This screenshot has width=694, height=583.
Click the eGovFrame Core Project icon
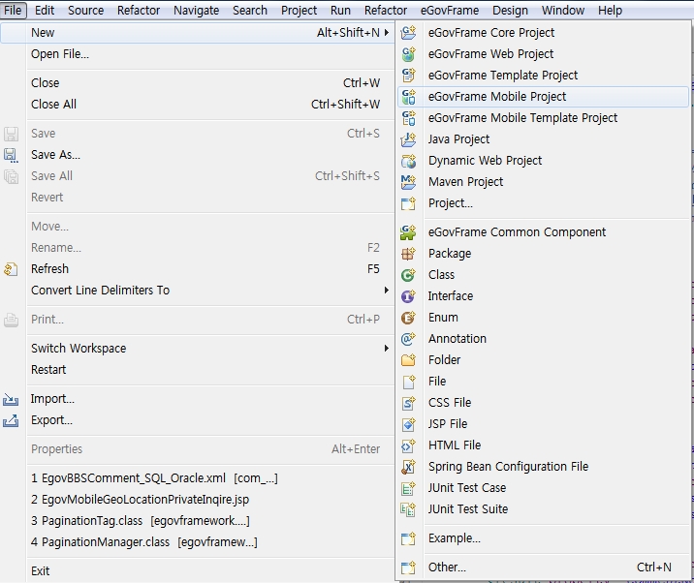pyautogui.click(x=408, y=33)
